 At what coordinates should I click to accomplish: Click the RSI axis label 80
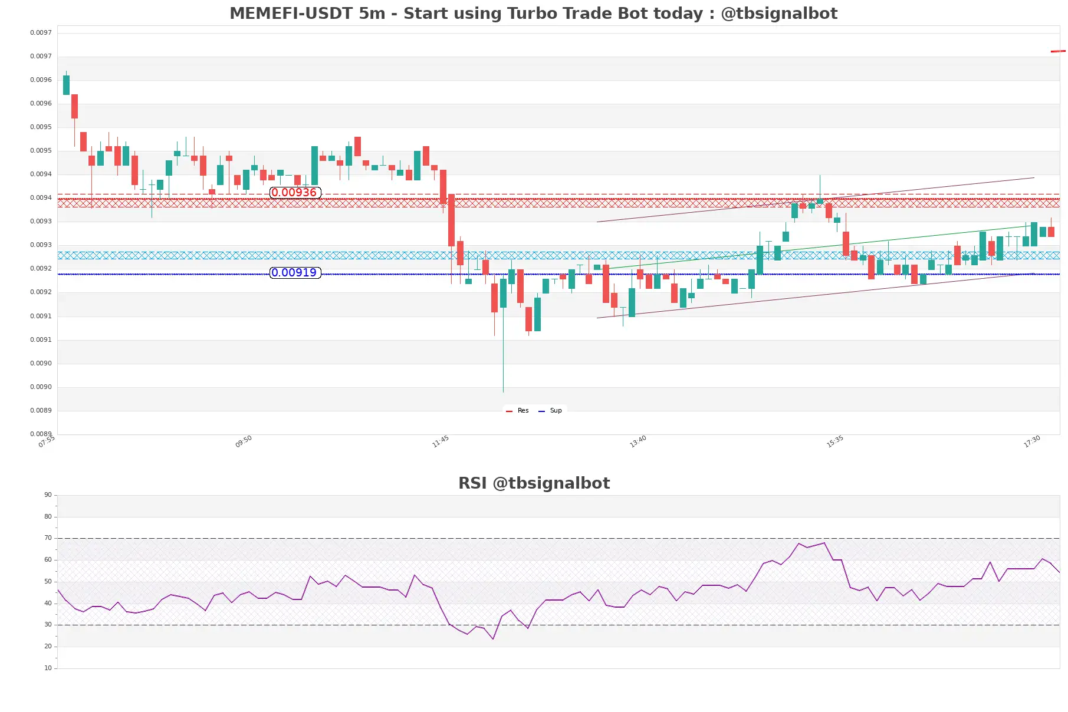pyautogui.click(x=48, y=517)
